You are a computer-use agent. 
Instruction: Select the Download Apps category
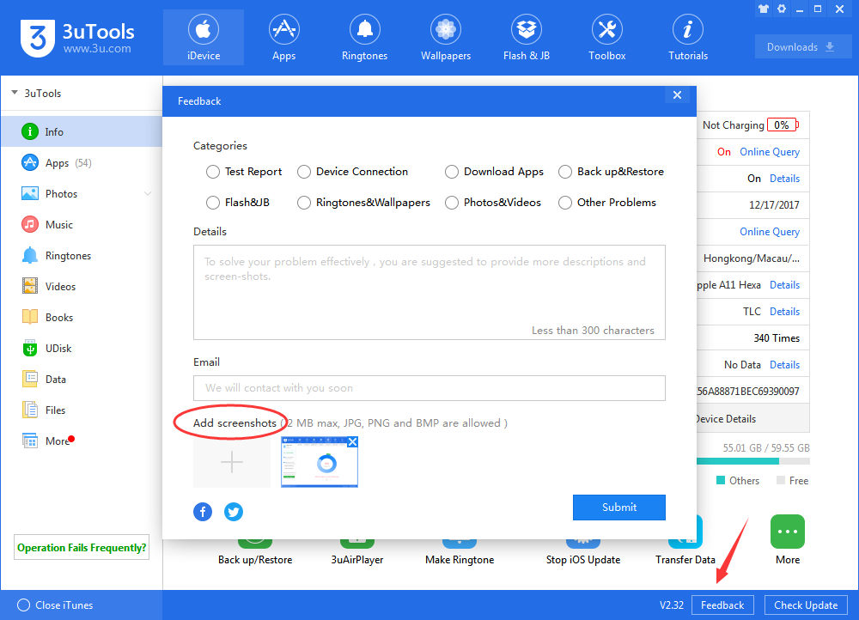pyautogui.click(x=452, y=172)
